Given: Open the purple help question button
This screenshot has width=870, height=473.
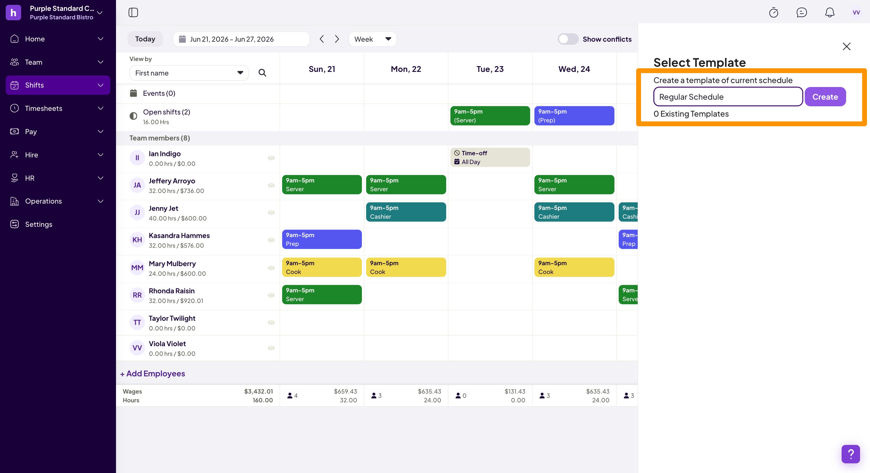Looking at the screenshot, I should [x=850, y=454].
